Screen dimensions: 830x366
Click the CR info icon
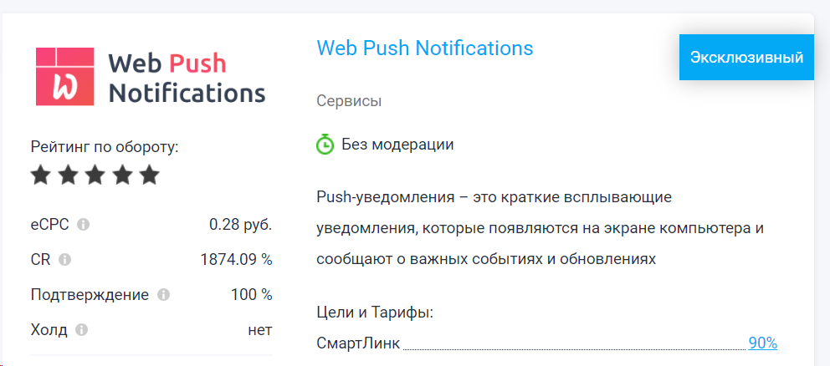click(65, 260)
